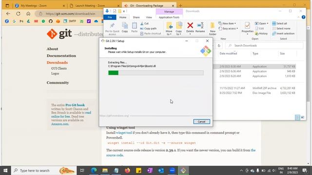The height and width of the screenshot is (175, 312).
Task: Cancel the Git 2.39.1 installation
Action: click(201, 122)
